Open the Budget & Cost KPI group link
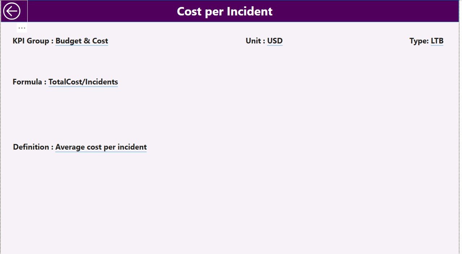Screen dimensions: 462x254 coord(81,40)
